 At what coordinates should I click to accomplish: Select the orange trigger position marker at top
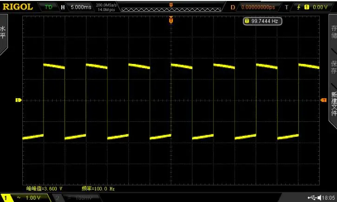(171, 20)
